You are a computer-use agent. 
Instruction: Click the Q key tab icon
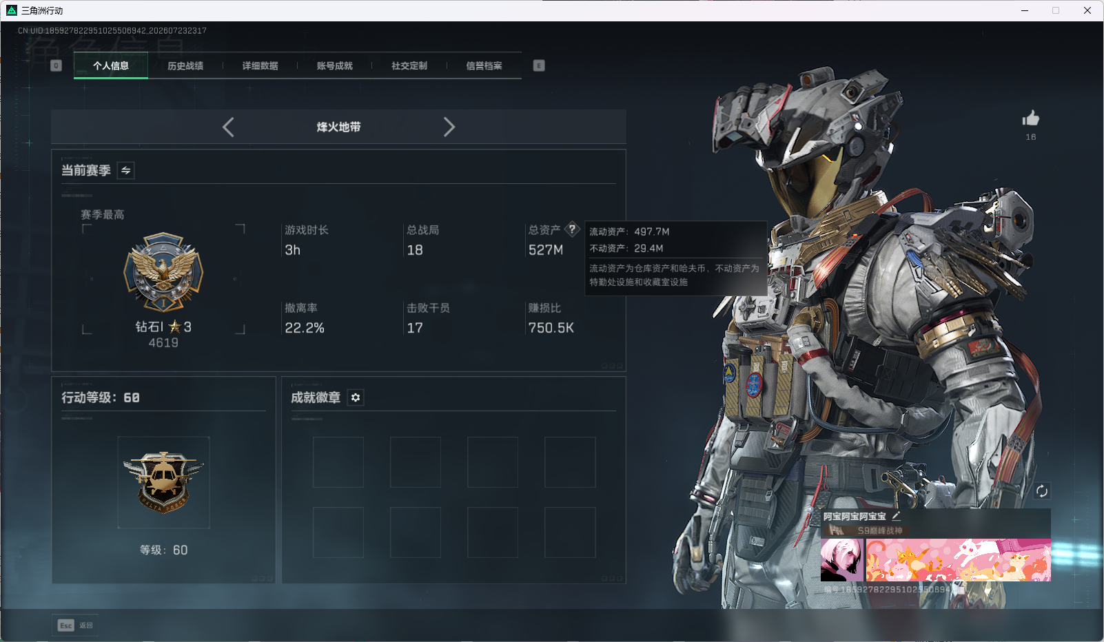[57, 65]
